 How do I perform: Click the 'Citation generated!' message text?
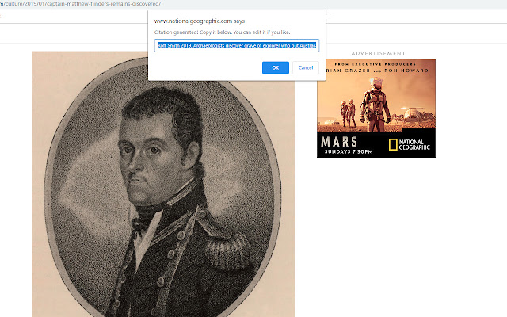tap(176, 32)
